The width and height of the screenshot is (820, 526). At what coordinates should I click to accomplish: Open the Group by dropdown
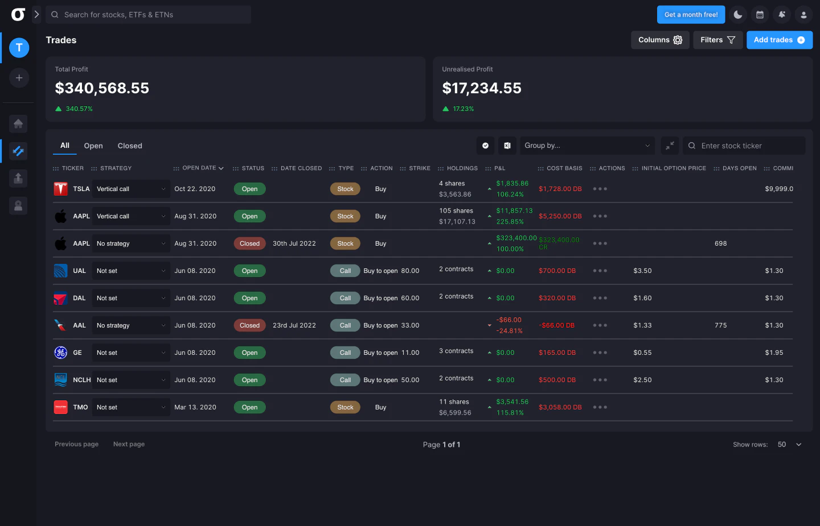pos(587,146)
